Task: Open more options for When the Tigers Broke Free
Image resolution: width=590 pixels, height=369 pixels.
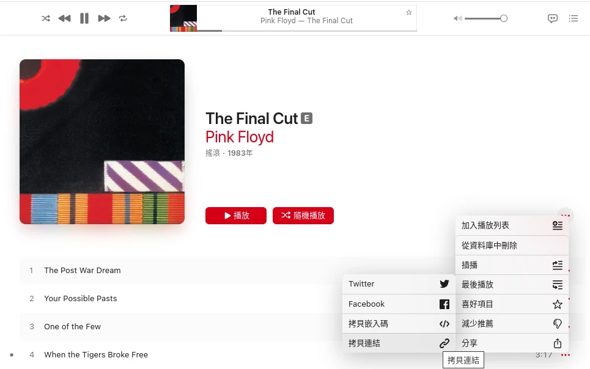Action: [565, 355]
